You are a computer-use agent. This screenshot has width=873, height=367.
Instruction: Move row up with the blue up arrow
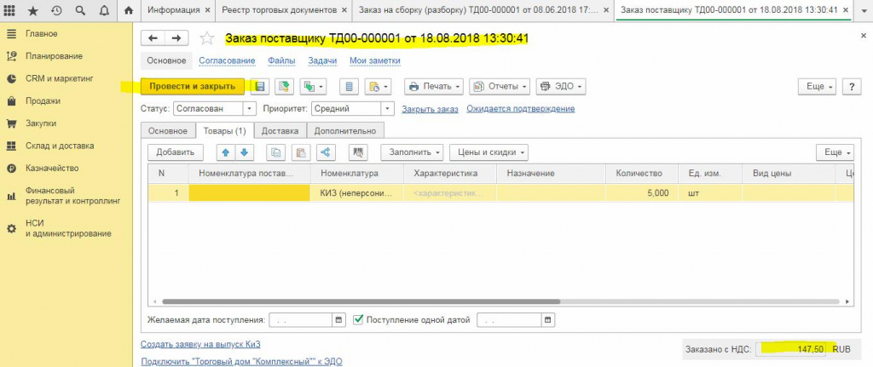tap(226, 152)
